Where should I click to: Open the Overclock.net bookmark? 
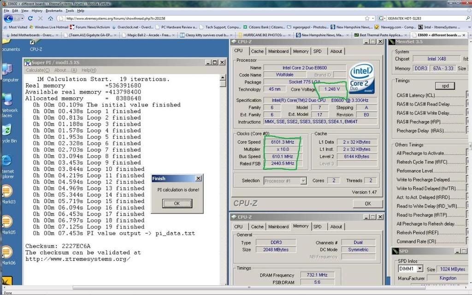(132, 27)
